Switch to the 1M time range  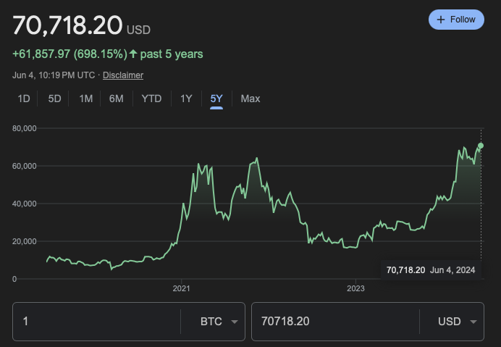tap(85, 99)
